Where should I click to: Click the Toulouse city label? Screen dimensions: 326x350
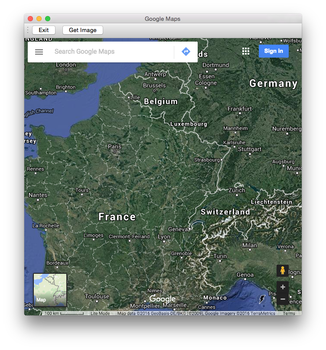(97, 296)
